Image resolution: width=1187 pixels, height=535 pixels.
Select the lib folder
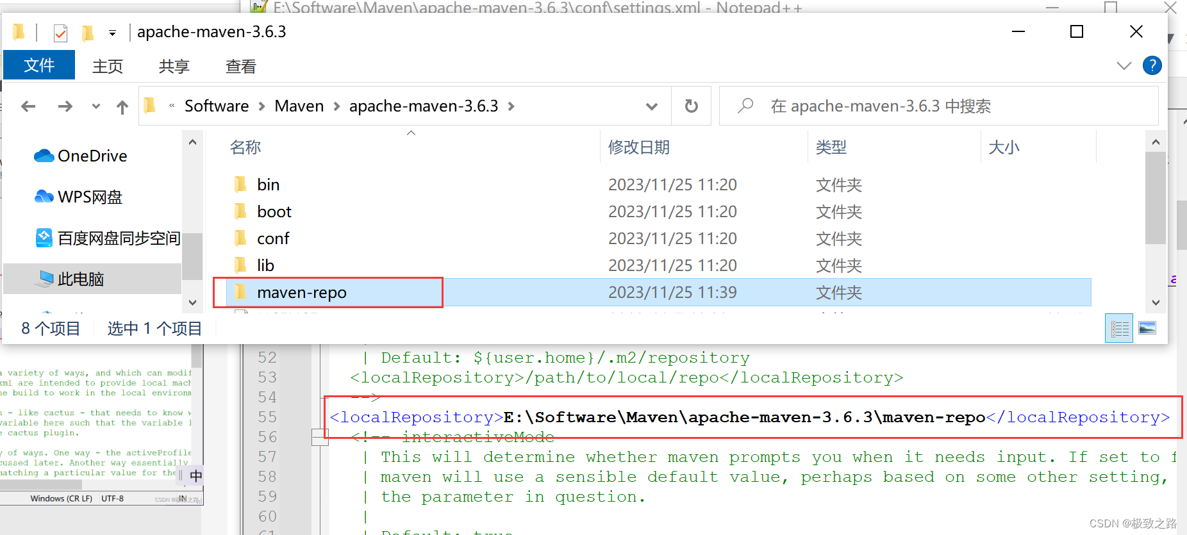[659, 265]
